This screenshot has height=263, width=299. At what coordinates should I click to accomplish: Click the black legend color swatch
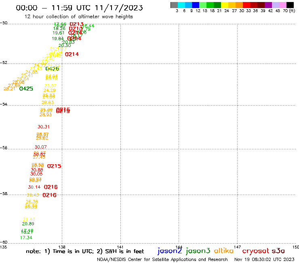[x=290, y=5]
